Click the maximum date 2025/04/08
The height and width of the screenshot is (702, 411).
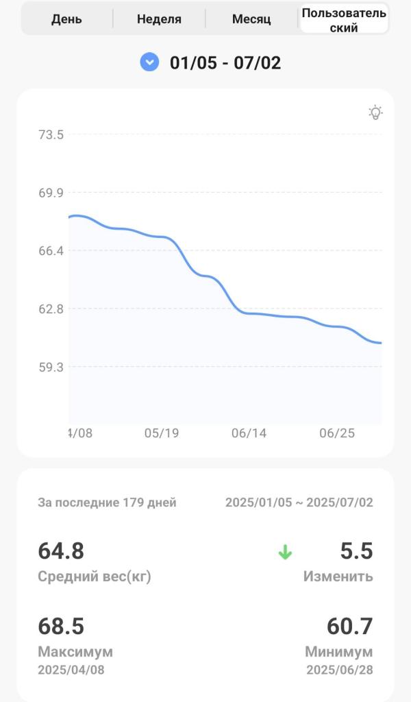point(71,670)
